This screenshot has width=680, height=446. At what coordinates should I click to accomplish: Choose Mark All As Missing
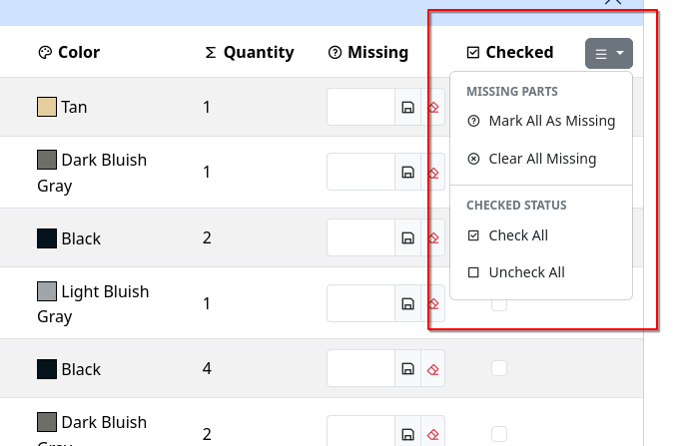click(551, 122)
